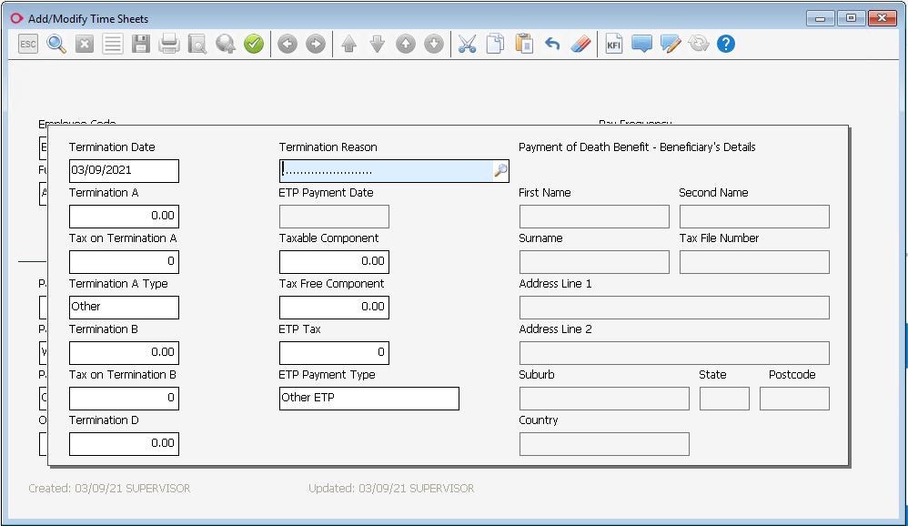Select the Taxable Component field

334,262
